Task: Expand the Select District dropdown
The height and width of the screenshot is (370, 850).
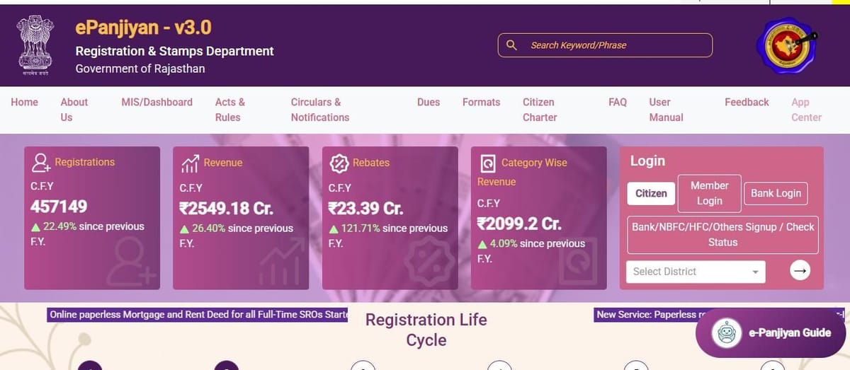Action: click(696, 271)
